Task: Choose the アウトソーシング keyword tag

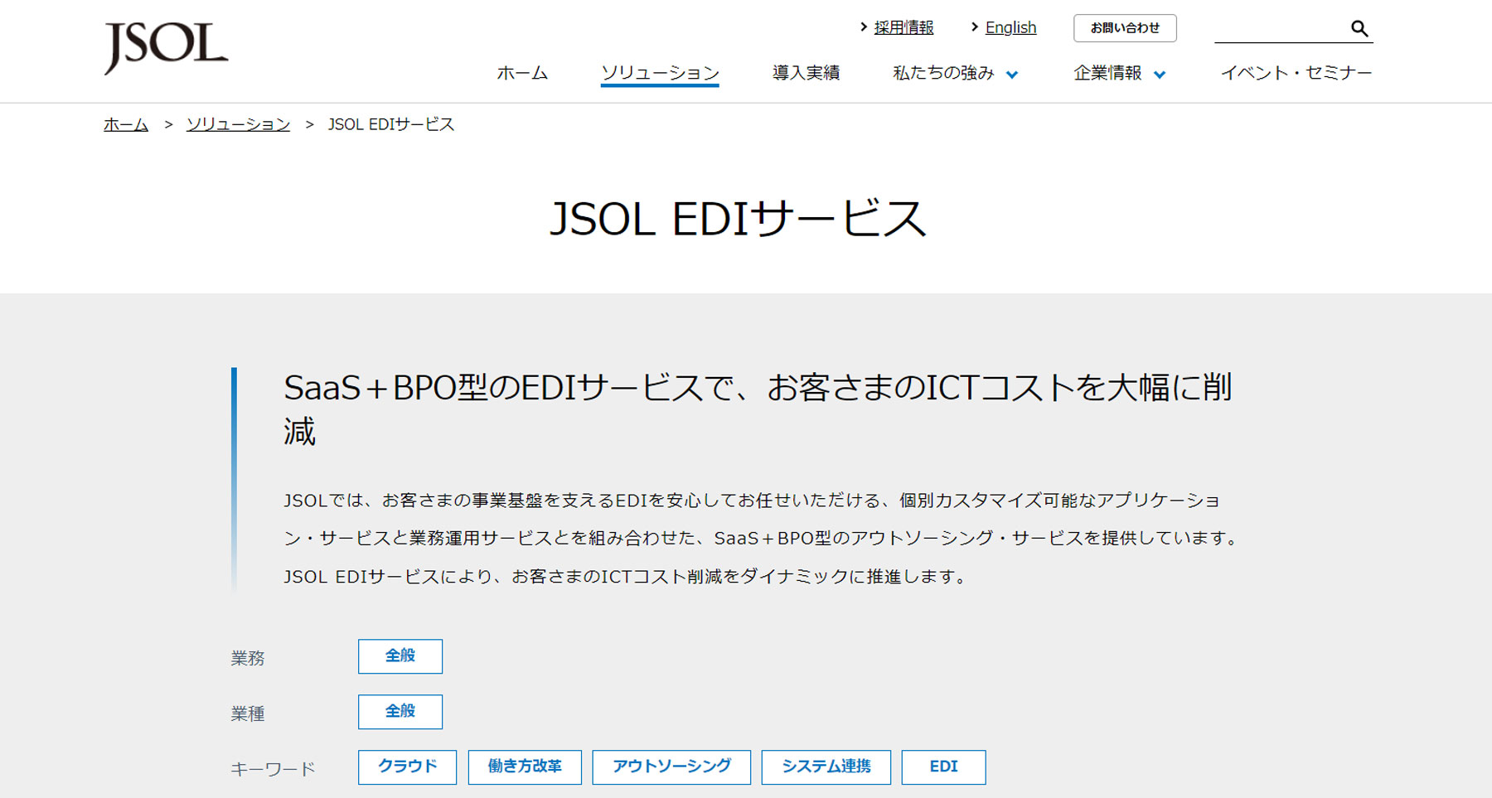Action: pyautogui.click(x=671, y=767)
